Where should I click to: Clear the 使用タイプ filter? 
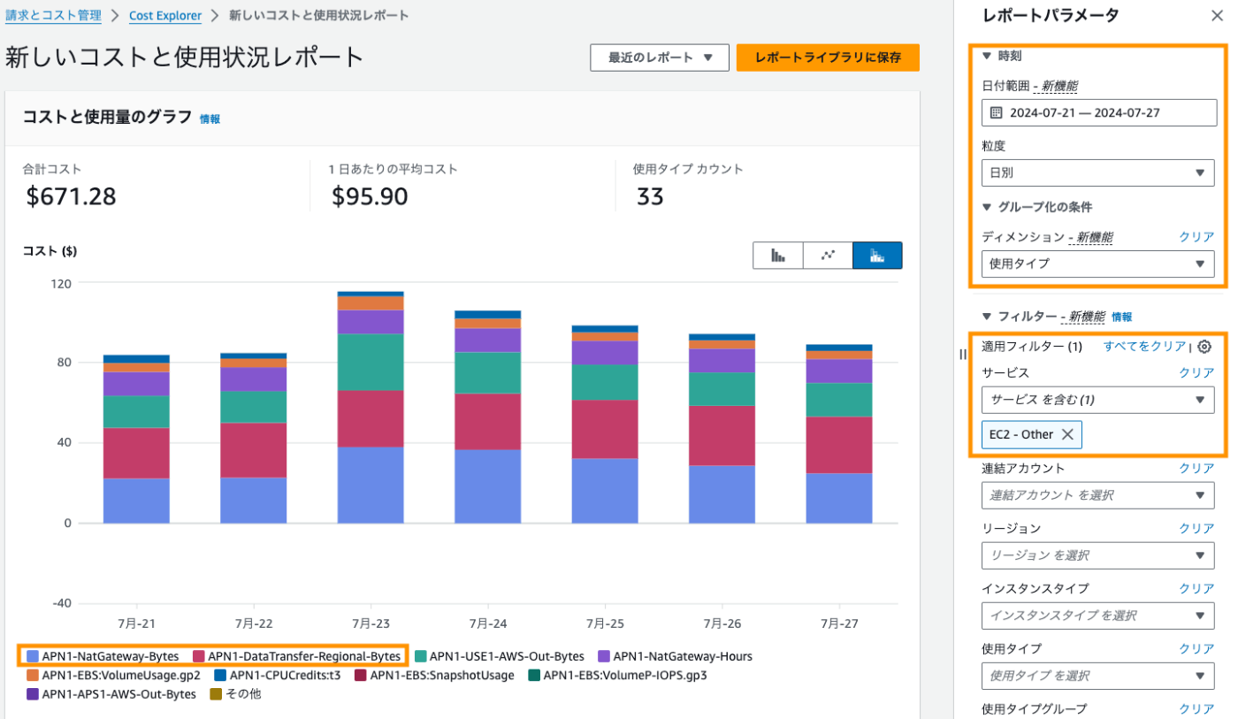(1196, 649)
